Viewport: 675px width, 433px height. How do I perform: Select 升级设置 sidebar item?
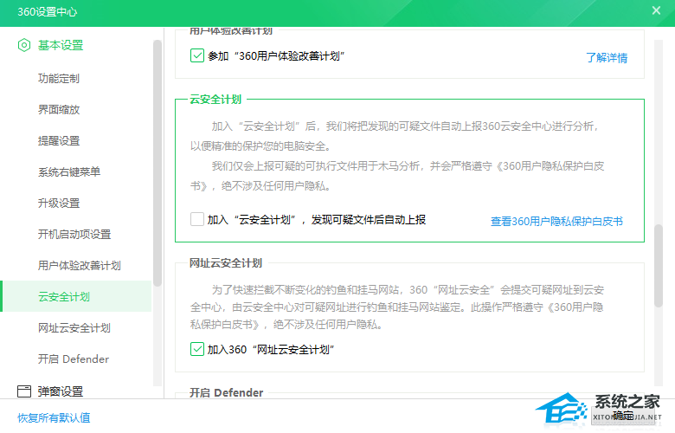[59, 204]
